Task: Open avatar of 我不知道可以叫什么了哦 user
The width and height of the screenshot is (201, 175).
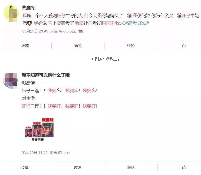Action: pyautogui.click(x=11, y=81)
